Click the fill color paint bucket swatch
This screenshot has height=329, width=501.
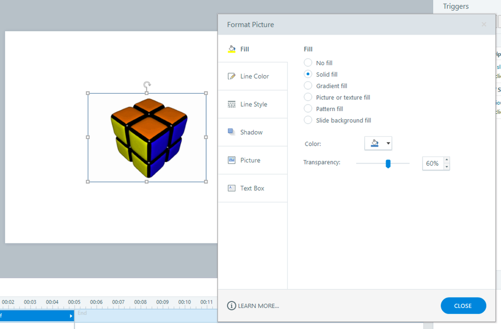(375, 143)
